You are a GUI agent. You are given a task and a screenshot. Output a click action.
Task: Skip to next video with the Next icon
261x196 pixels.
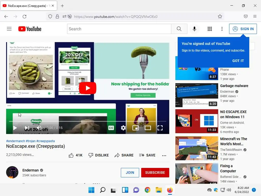pyautogui.click(x=27, y=128)
